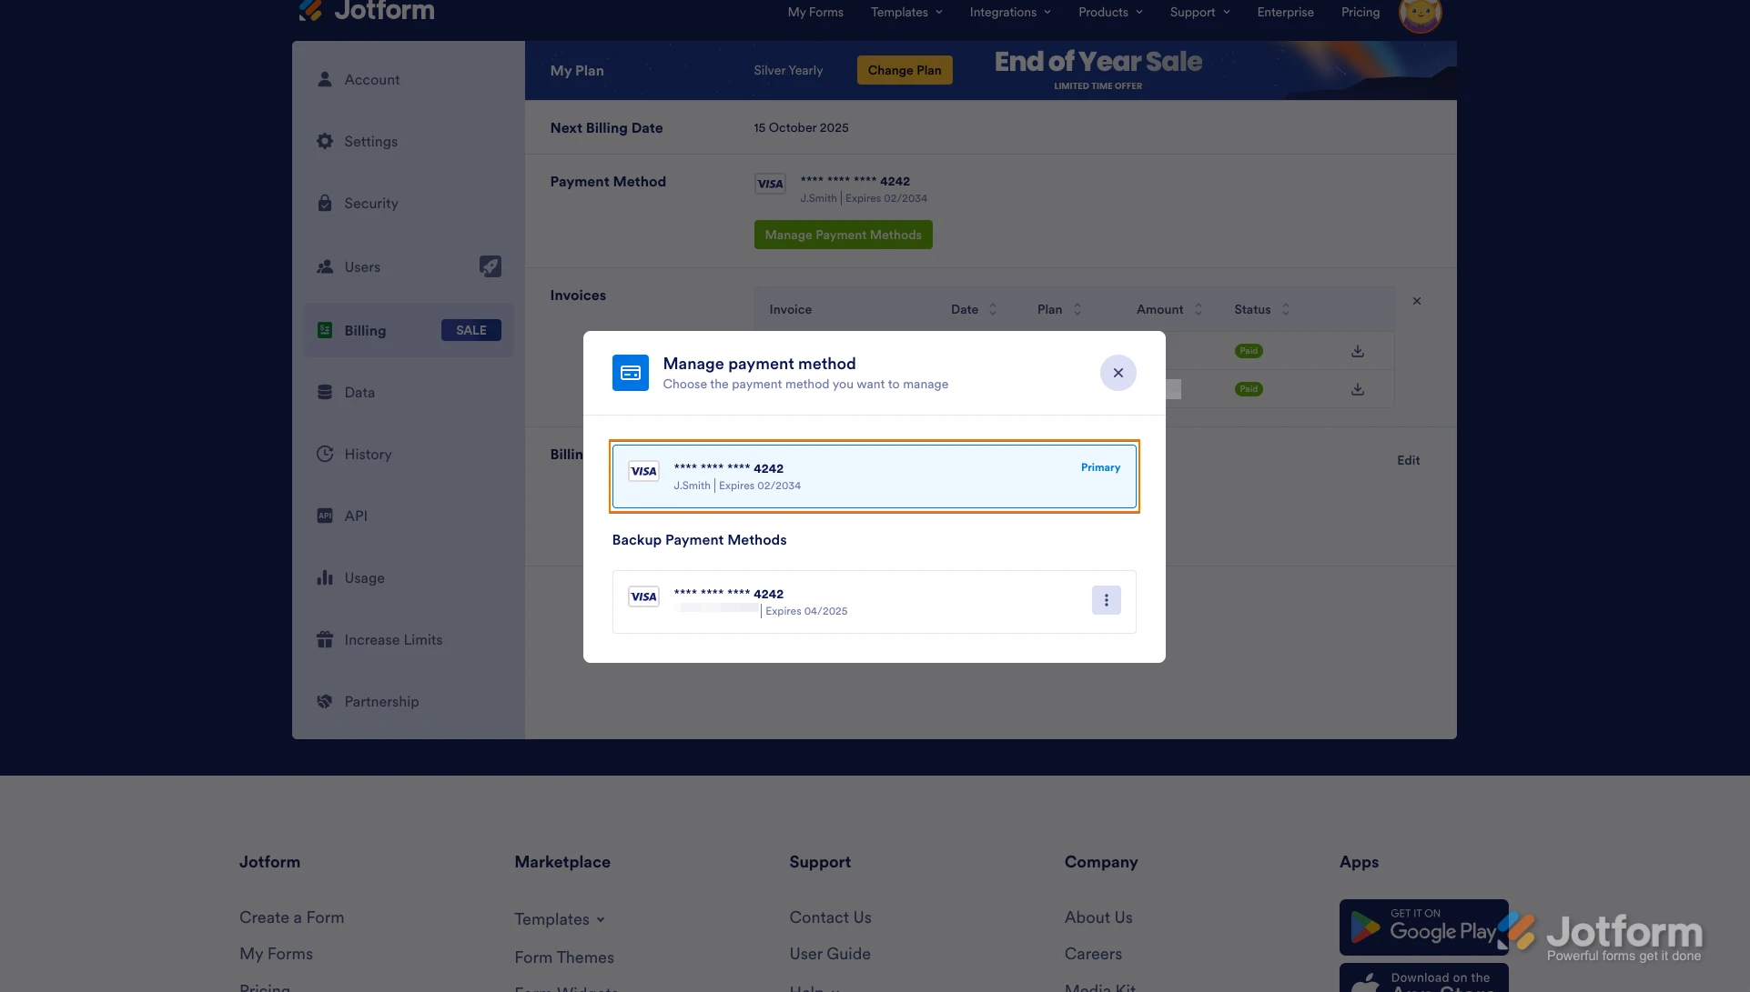This screenshot has width=1750, height=992.
Task: Expand the Products dropdown menu
Action: (x=1110, y=12)
